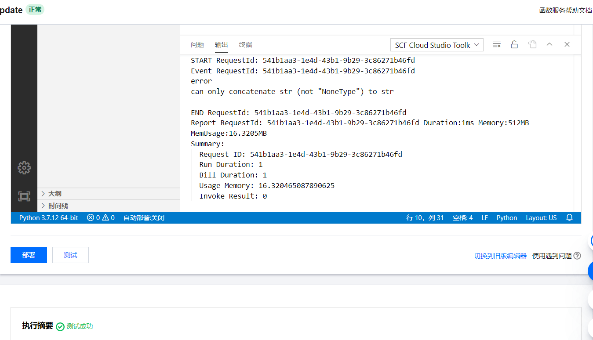
Task: Open the Manage gear icon in sidebar
Action: pyautogui.click(x=24, y=167)
